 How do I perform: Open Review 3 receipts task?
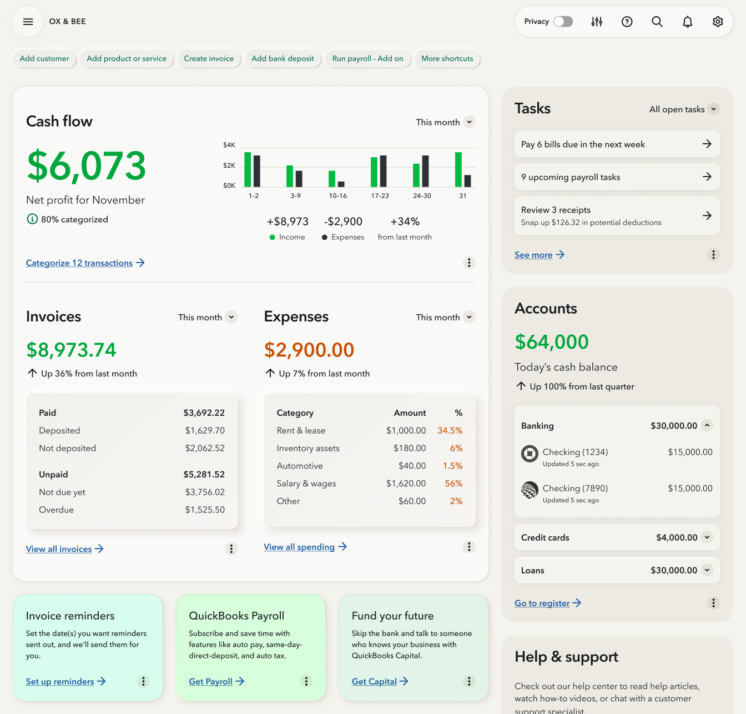(617, 216)
